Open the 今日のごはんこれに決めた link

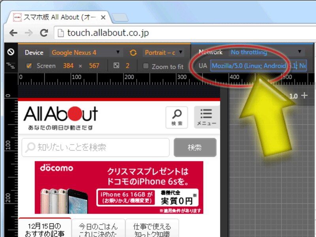pyautogui.click(x=98, y=228)
